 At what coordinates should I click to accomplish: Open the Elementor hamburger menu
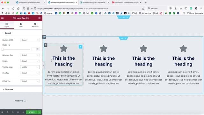coord(2,18)
